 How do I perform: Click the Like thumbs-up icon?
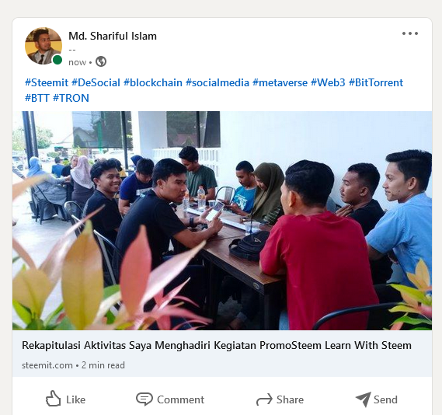pos(54,399)
